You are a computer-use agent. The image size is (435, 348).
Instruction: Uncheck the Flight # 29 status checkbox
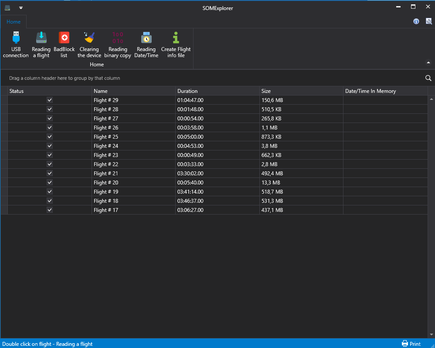50,100
